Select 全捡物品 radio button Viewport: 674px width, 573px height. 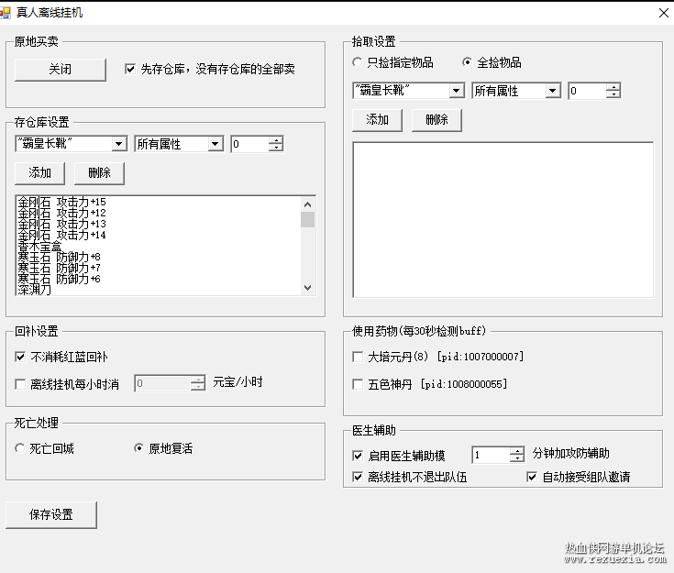click(467, 62)
